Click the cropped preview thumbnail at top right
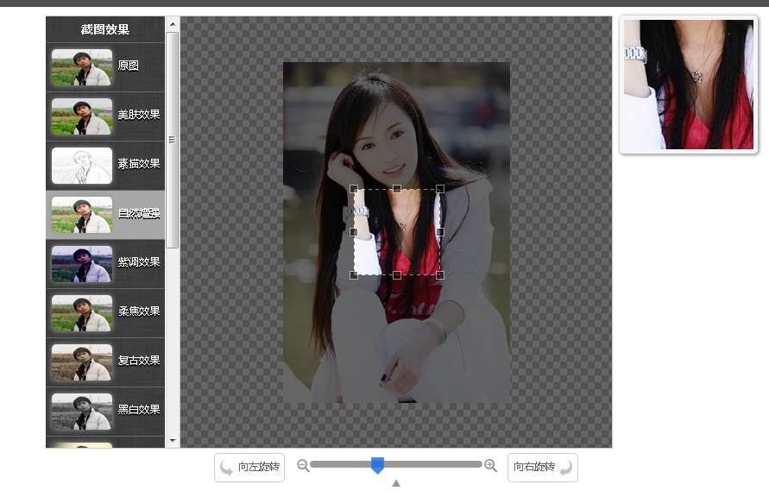 (687, 84)
